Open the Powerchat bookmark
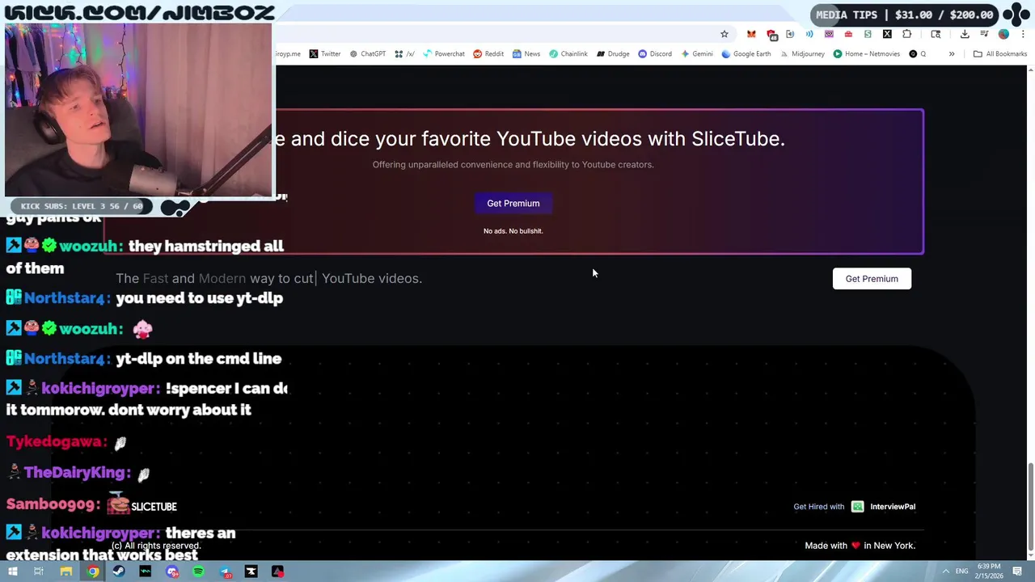Screen dimensions: 1035x582 click(444, 54)
